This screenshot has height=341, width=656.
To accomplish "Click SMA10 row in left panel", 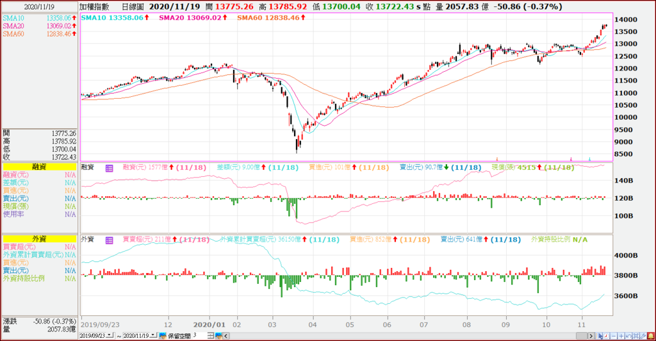I will (x=39, y=18).
